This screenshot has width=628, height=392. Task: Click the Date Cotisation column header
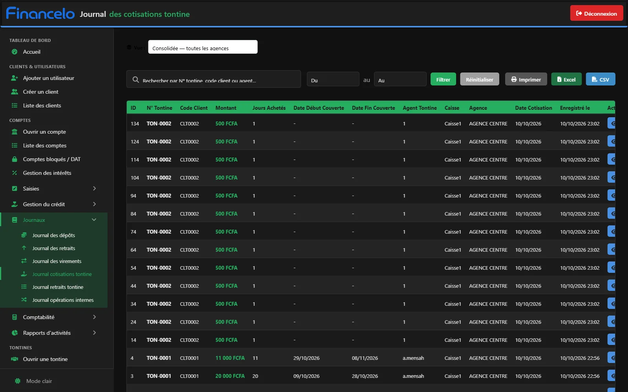coord(533,108)
